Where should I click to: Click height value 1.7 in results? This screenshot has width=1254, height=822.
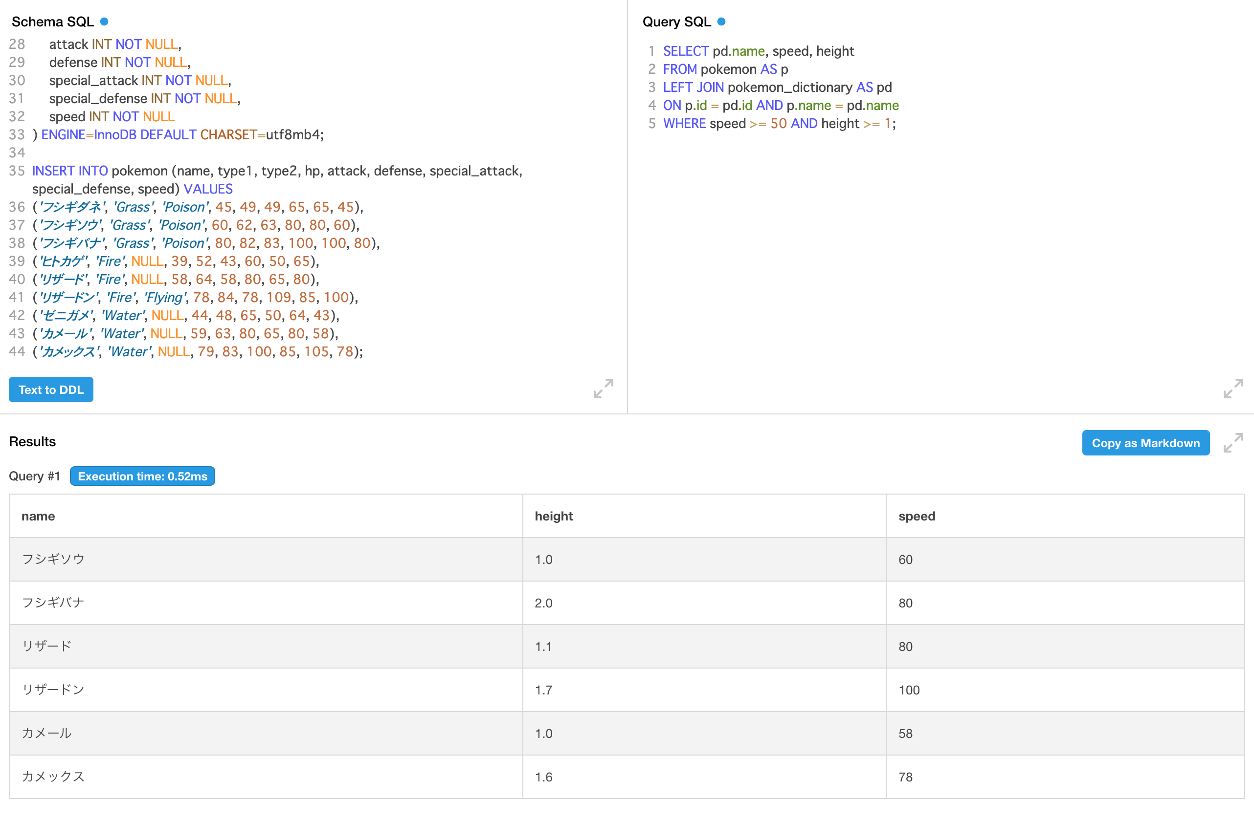point(544,690)
